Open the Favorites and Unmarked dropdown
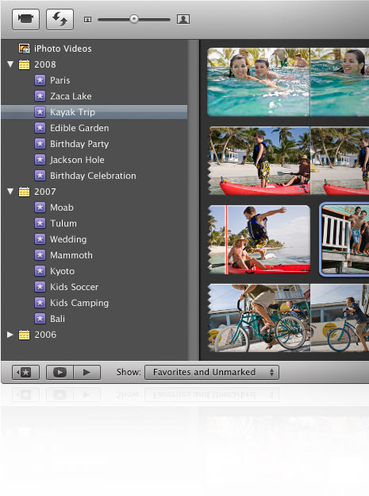Image resolution: width=369 pixels, height=496 pixels. coord(212,372)
